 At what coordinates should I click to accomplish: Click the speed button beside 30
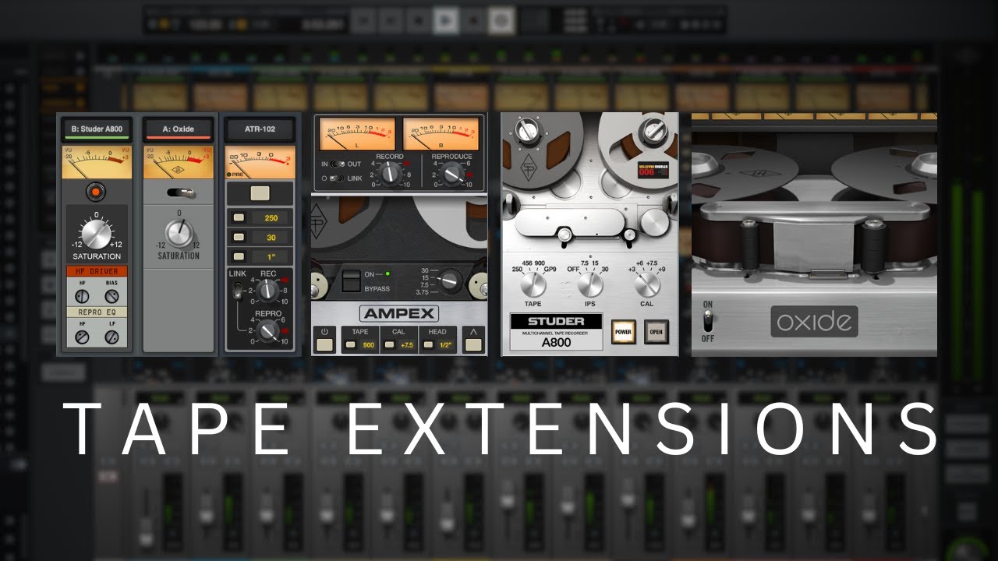pyautogui.click(x=239, y=238)
